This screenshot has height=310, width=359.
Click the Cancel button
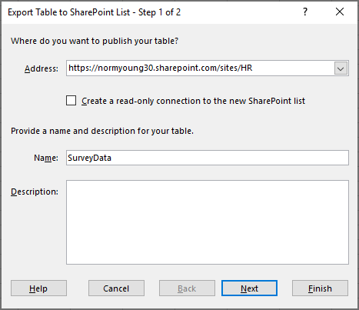[x=116, y=288]
